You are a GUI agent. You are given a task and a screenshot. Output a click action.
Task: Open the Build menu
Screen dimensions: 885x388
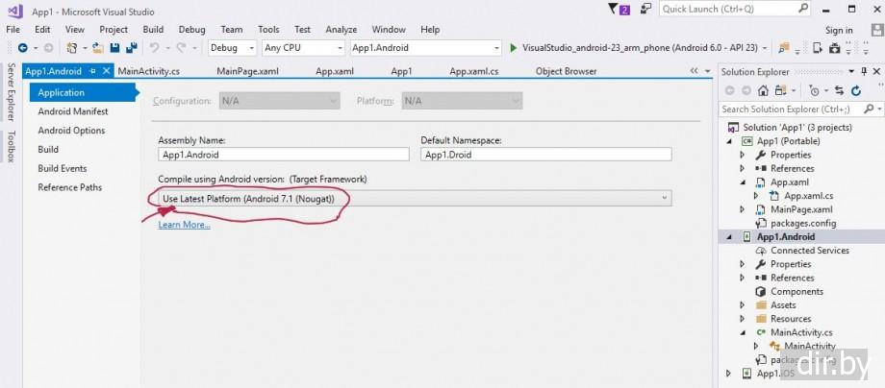pos(153,29)
